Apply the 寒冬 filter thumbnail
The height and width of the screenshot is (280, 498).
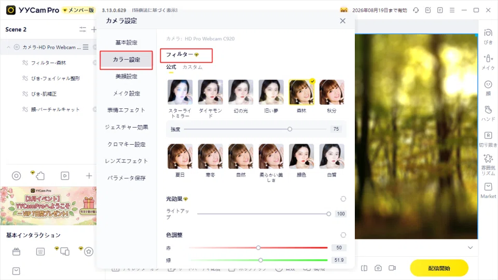coord(210,156)
